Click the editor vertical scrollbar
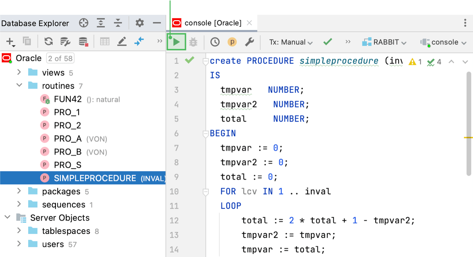The image size is (473, 257). click(x=469, y=123)
